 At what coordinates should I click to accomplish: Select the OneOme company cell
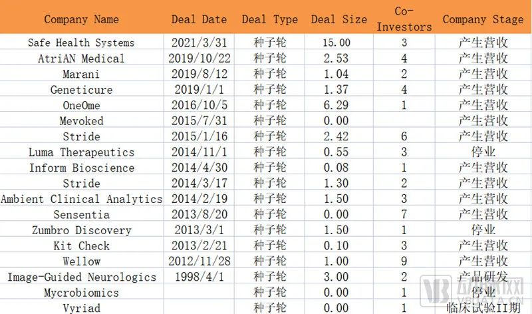81,105
